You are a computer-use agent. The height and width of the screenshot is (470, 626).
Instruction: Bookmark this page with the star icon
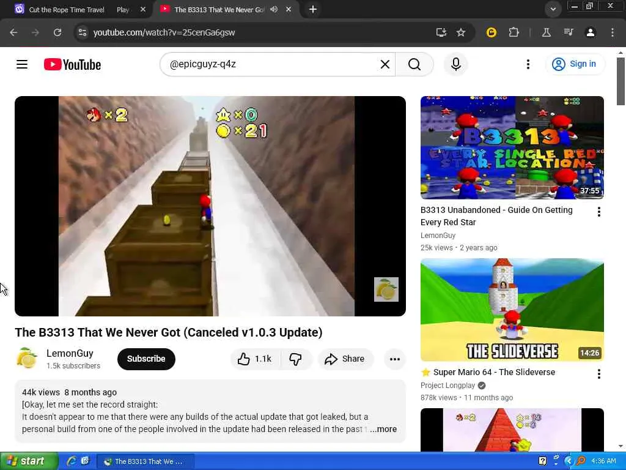461,32
